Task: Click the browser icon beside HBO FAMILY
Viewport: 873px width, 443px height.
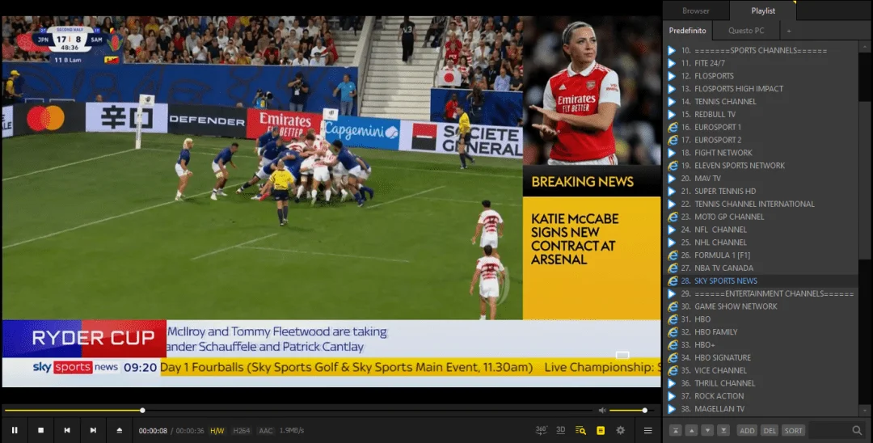Action: (673, 331)
